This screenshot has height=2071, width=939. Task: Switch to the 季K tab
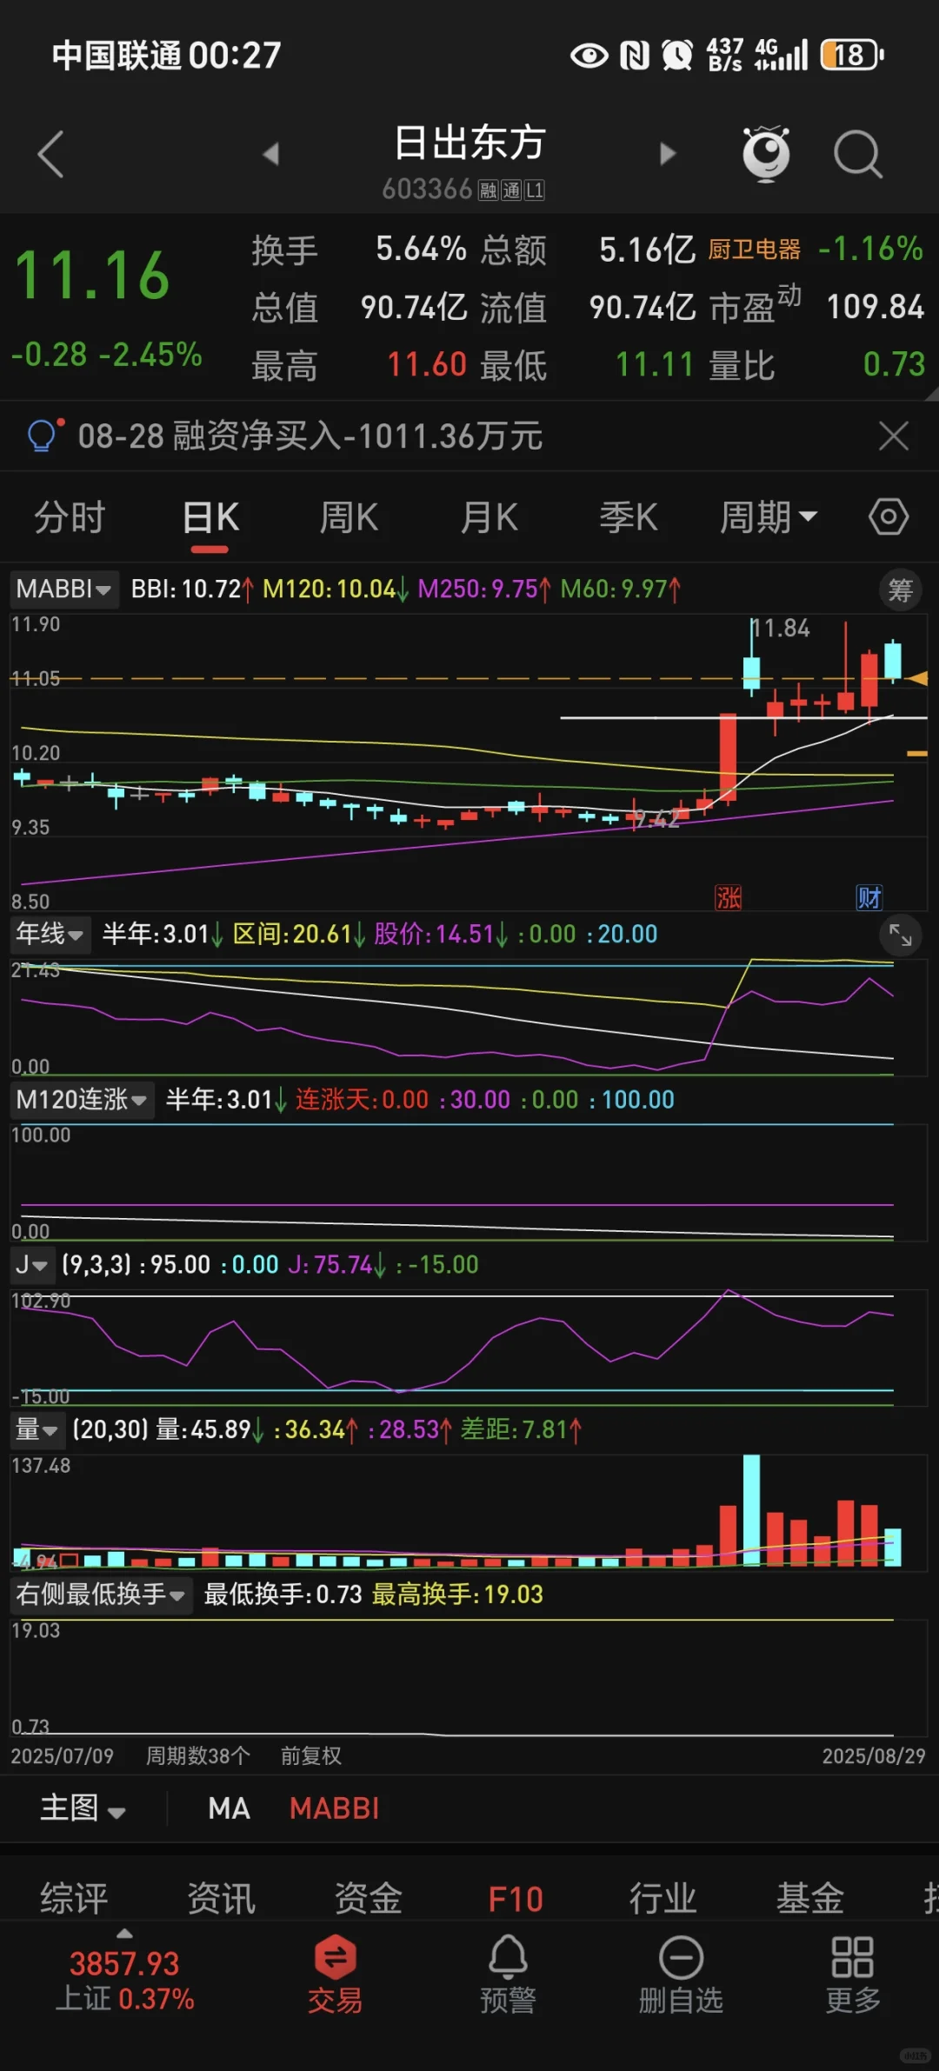coord(629,517)
